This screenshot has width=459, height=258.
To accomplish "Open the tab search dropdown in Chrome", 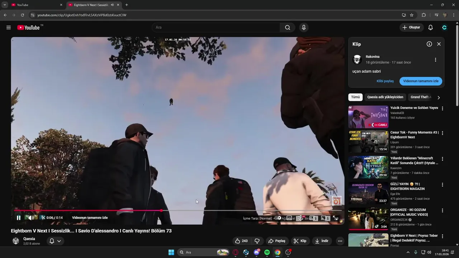I will click(5, 5).
